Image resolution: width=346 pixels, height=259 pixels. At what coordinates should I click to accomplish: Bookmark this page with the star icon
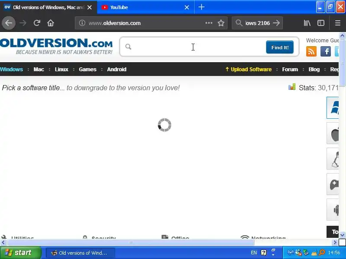[x=221, y=23]
